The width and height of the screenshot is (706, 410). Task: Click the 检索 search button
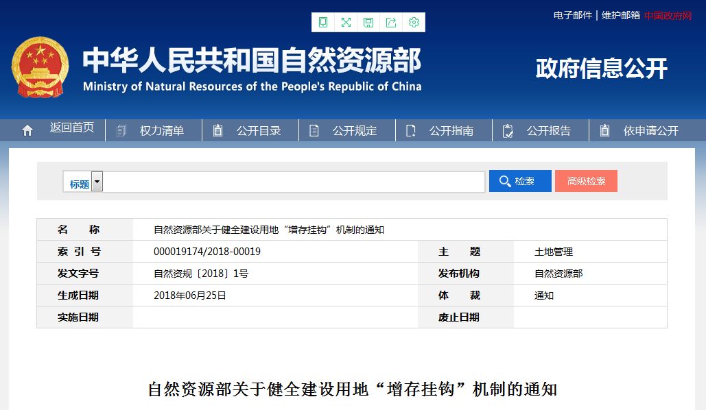(519, 181)
